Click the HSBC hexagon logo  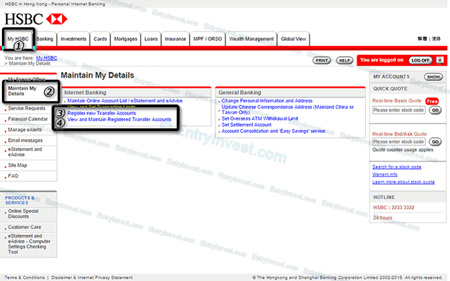pyautogui.click(x=56, y=19)
